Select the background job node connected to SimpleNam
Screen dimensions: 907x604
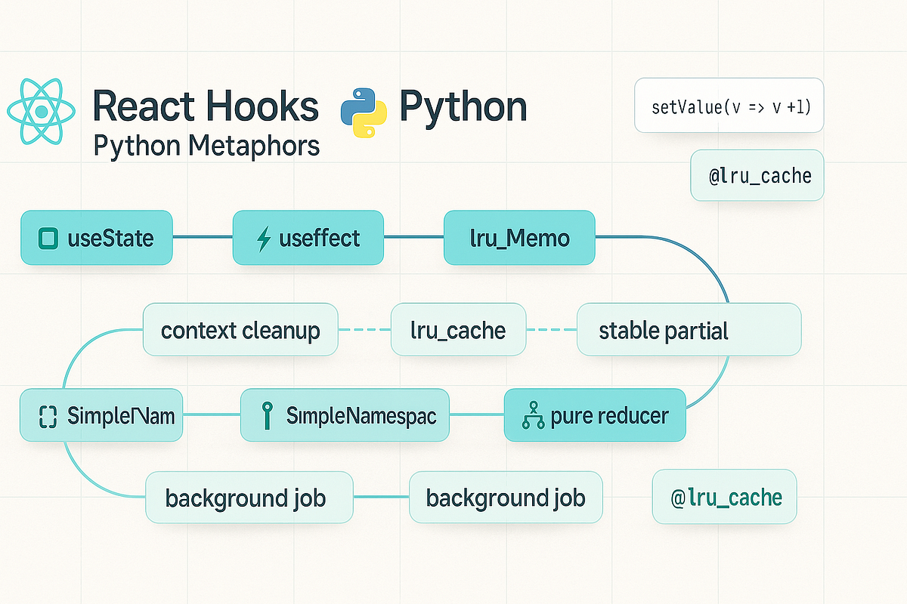pos(249,498)
